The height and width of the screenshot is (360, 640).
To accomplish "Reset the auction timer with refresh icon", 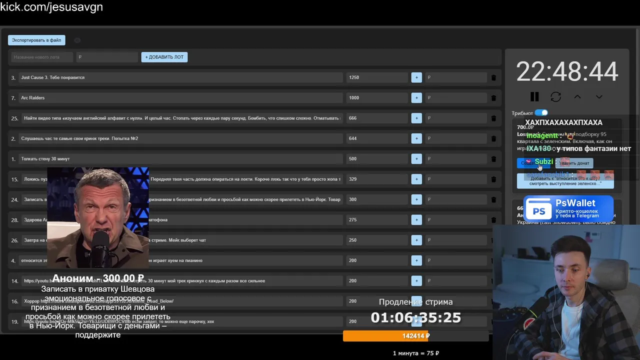I will [555, 96].
